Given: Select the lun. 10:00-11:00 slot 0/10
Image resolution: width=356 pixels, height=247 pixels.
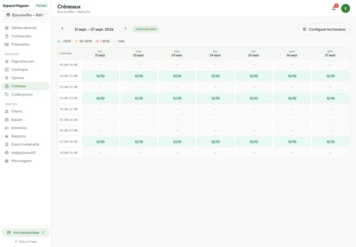Looking at the screenshot, I should coord(101,76).
